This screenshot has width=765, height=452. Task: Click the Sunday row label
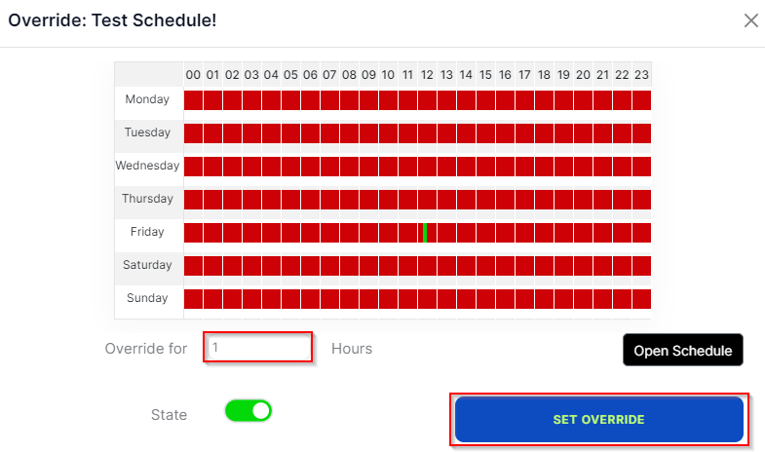pos(147,298)
